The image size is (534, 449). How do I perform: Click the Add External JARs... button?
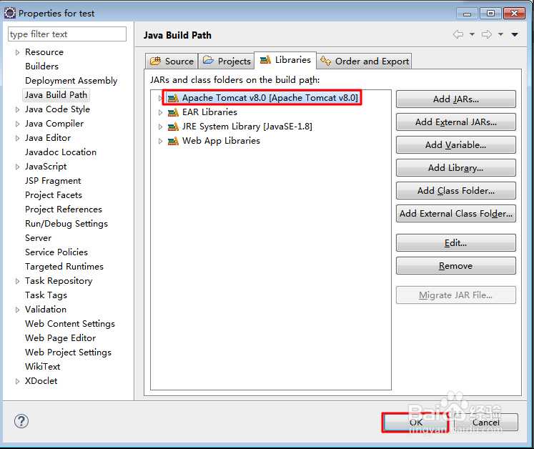tap(455, 122)
